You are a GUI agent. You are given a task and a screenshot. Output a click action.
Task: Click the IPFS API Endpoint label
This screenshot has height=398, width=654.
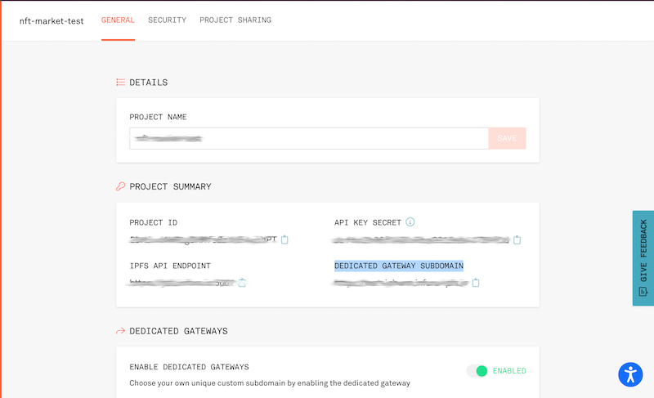(x=170, y=266)
